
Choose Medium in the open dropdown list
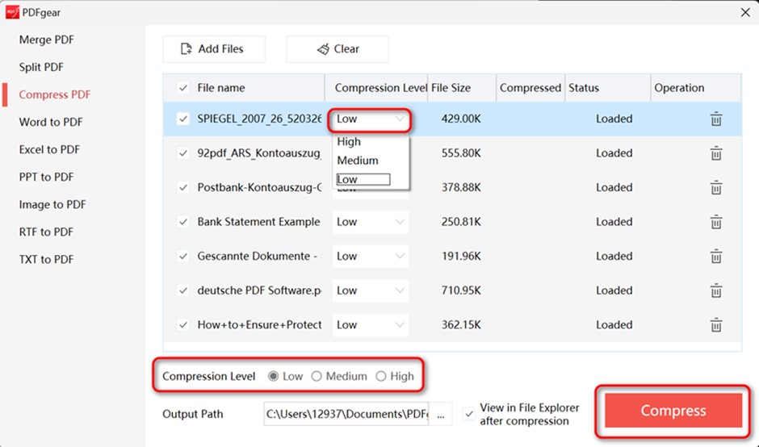coord(371,161)
